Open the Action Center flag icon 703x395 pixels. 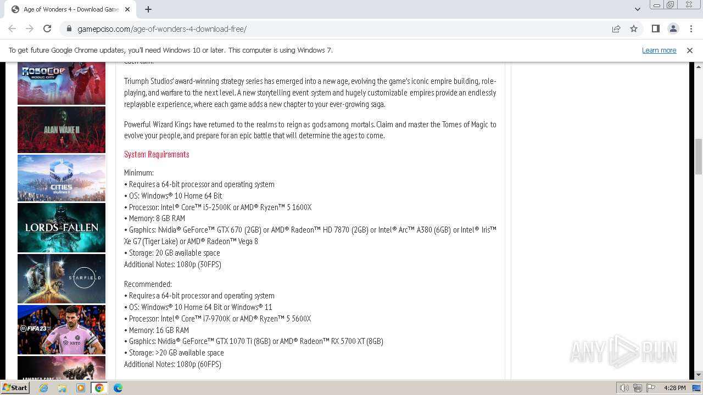(x=651, y=388)
